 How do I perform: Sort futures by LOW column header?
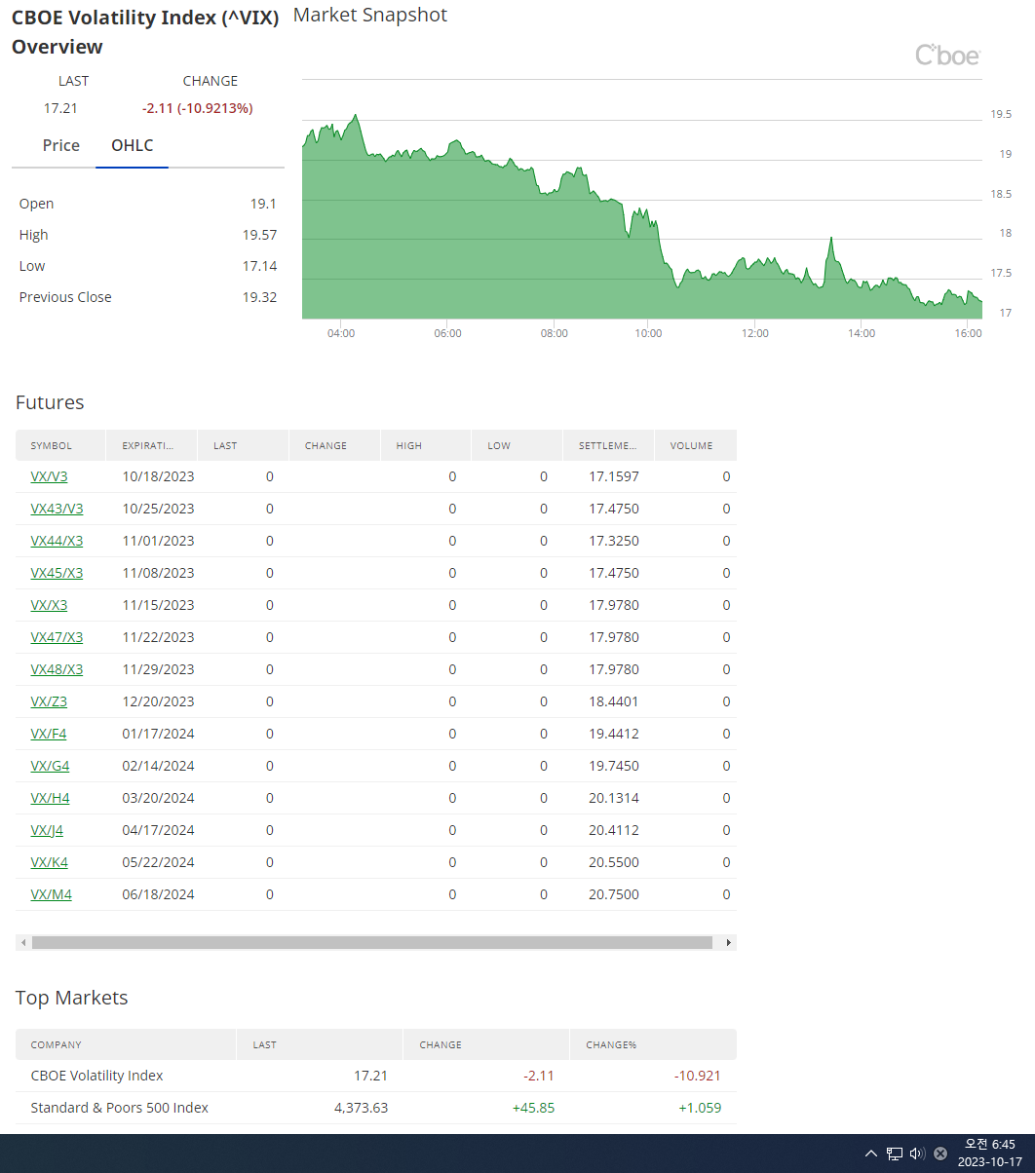click(x=517, y=445)
